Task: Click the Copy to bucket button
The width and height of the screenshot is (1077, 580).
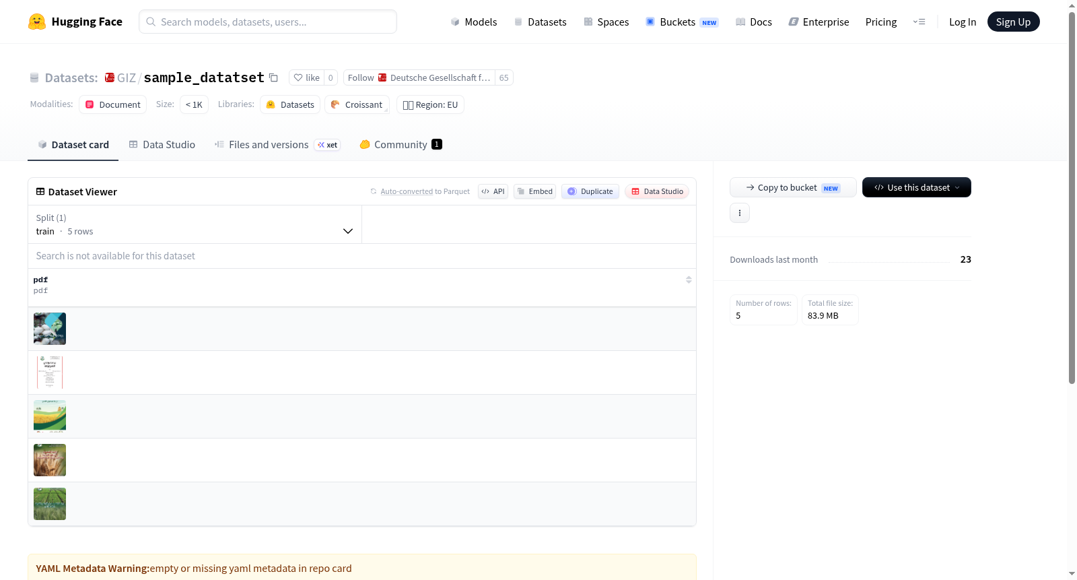Action: pos(793,187)
